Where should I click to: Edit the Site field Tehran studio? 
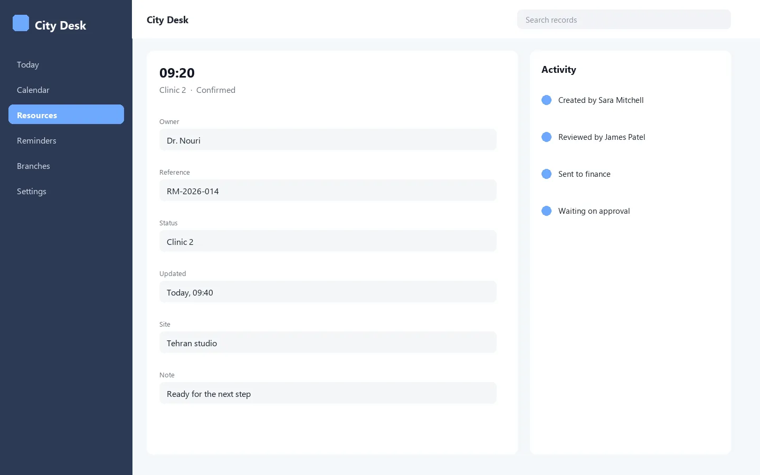tap(328, 343)
